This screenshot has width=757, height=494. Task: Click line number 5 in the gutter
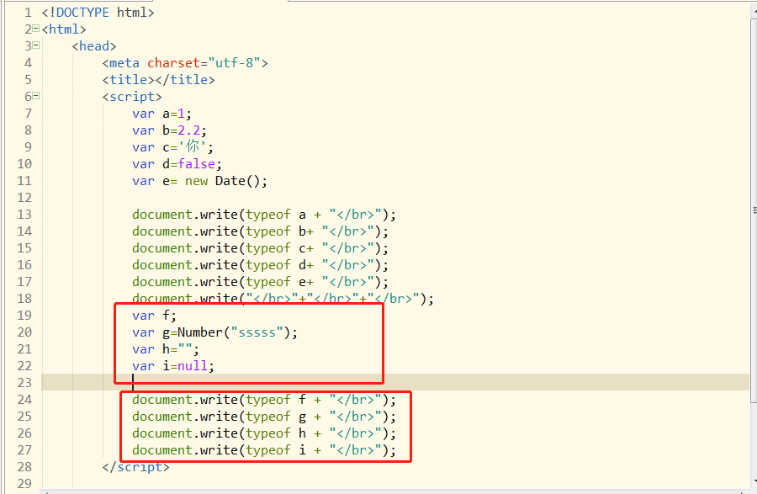click(28, 80)
